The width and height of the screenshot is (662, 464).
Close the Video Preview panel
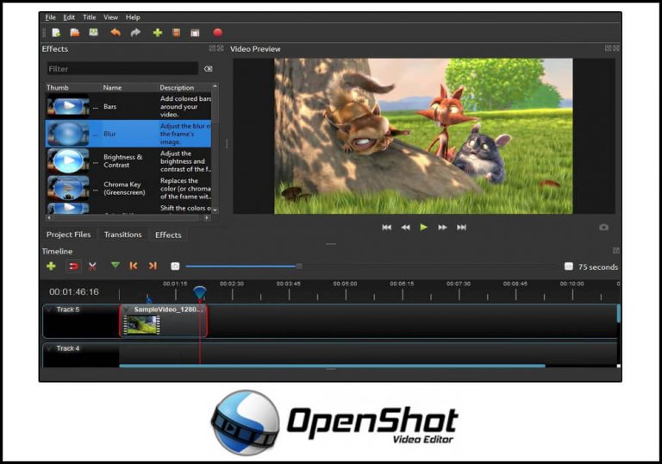(x=616, y=48)
